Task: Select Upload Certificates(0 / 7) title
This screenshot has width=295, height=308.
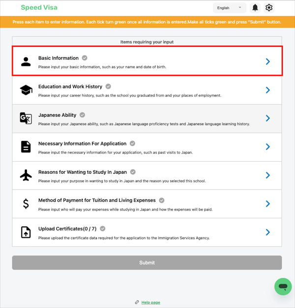Action: pos(67,229)
